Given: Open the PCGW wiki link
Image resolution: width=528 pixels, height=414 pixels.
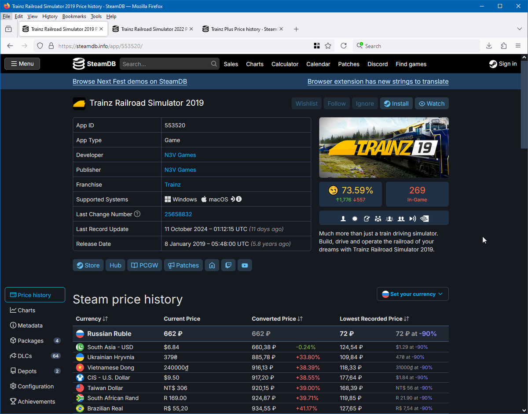Looking at the screenshot, I should [x=145, y=265].
